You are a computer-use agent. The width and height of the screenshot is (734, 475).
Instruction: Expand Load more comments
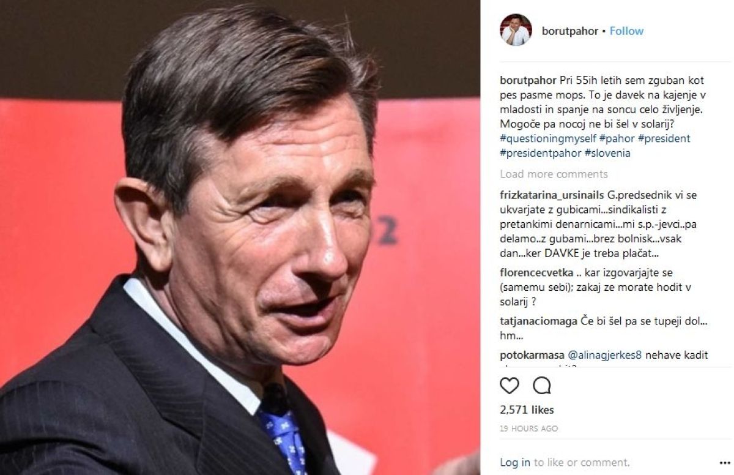click(554, 174)
